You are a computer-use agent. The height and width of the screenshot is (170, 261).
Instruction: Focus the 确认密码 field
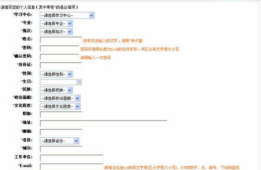pyautogui.click(x=59, y=57)
